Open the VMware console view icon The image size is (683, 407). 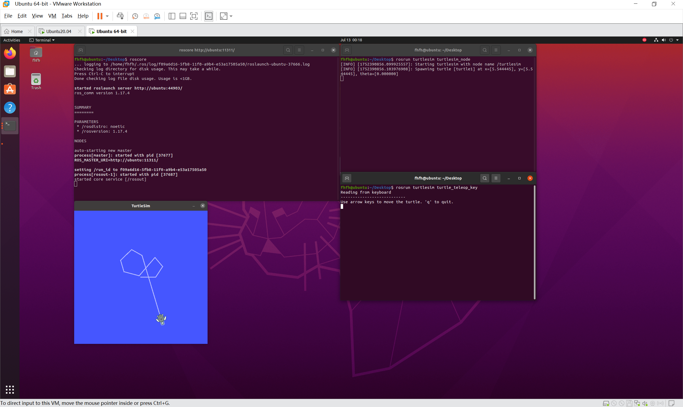(x=209, y=16)
